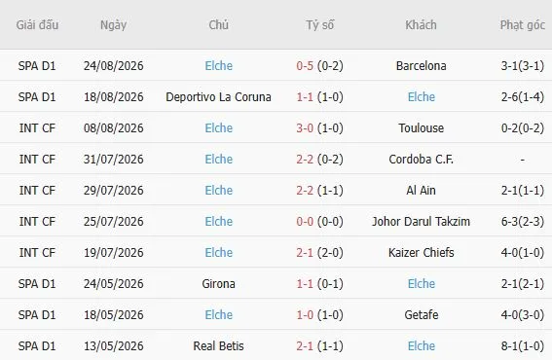
Task: Open 2-1 score for Real Betis match
Action: (305, 346)
